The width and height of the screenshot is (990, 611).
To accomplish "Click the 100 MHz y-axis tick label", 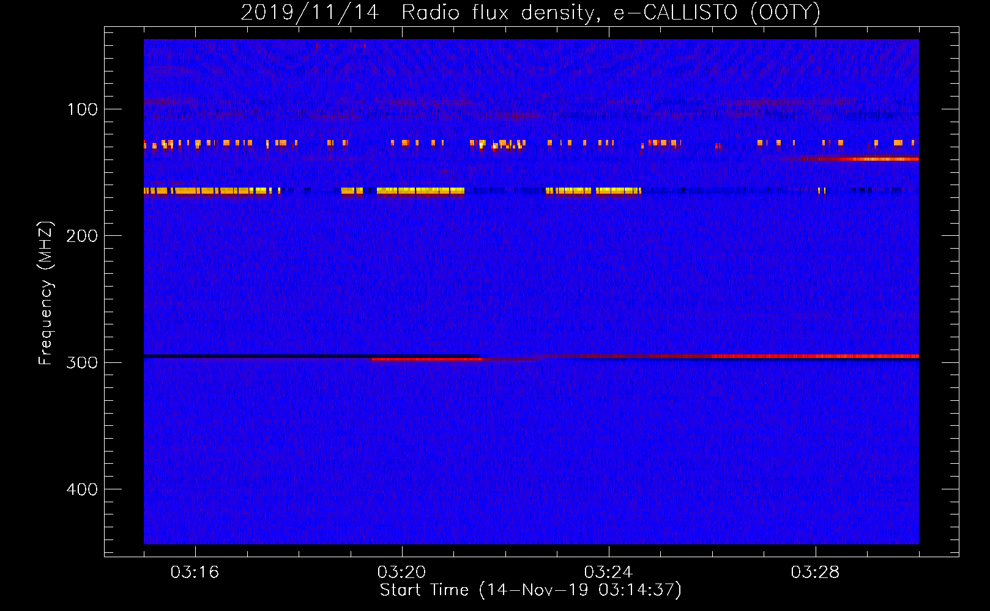I will tap(83, 109).
